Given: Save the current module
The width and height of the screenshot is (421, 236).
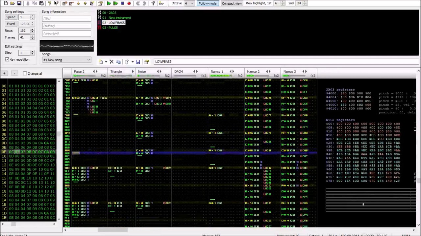Looking at the screenshot, I should pos(19,3).
